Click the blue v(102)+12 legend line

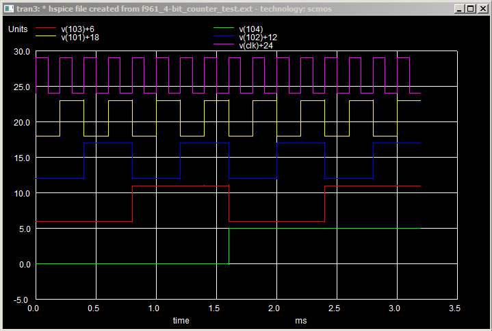pyautogui.click(x=222, y=37)
